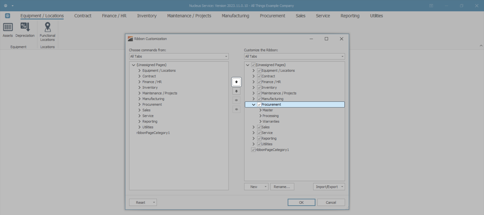Open the Functional Locations pin icon
This screenshot has width=484, height=215.
(x=47, y=27)
